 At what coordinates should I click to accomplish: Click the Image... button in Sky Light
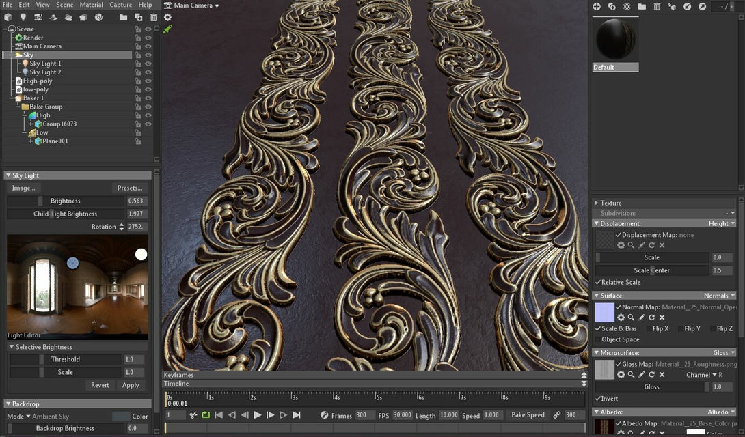pyautogui.click(x=24, y=188)
